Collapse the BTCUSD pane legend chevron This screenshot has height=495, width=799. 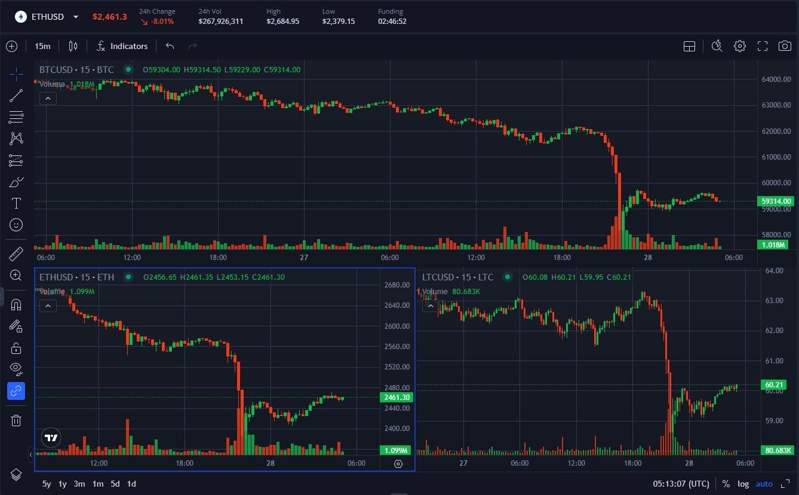click(48, 98)
